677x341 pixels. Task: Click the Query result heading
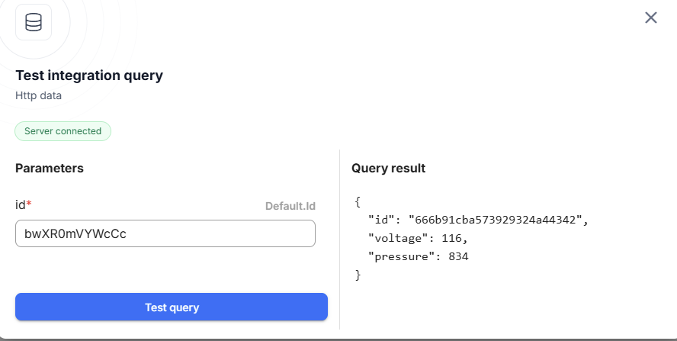click(x=388, y=168)
